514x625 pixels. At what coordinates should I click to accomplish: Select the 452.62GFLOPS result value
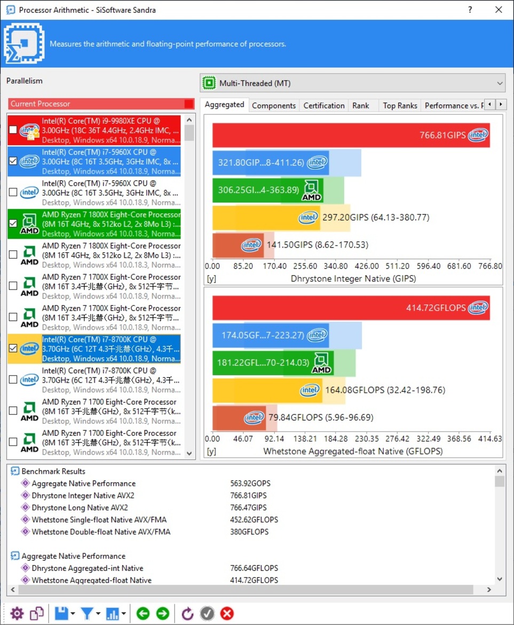point(254,520)
